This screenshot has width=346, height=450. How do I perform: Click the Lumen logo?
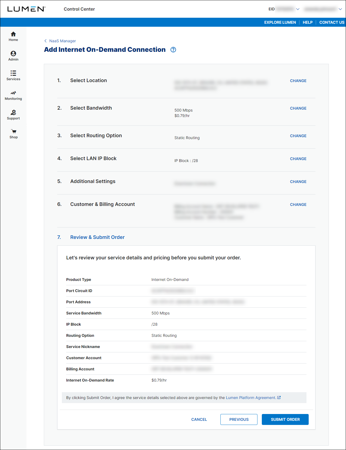(26, 9)
